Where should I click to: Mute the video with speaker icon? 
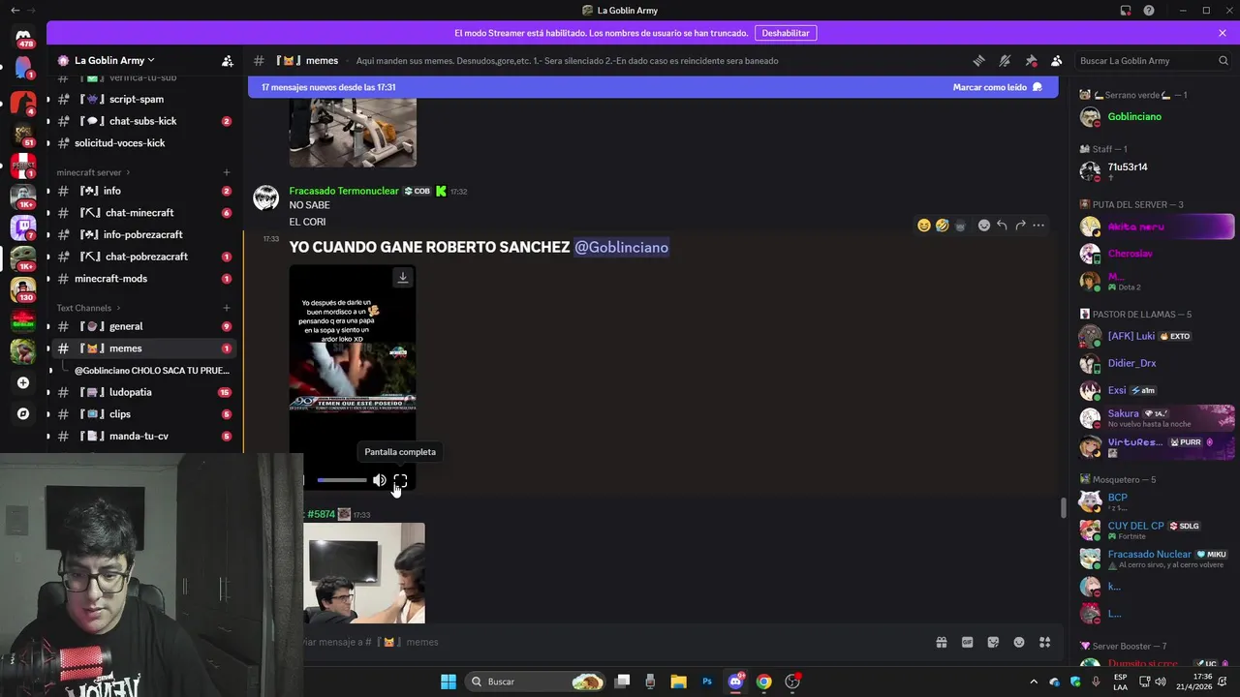(380, 480)
